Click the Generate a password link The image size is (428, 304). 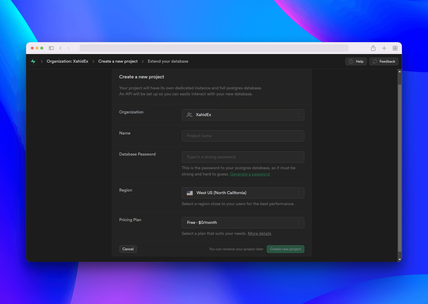(x=250, y=174)
